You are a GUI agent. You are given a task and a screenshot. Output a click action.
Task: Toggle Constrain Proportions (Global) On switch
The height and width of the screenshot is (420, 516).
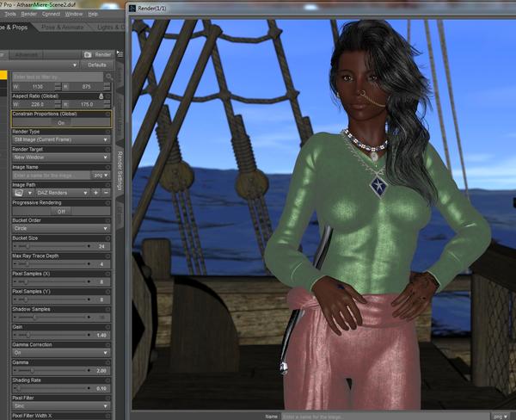pos(61,123)
